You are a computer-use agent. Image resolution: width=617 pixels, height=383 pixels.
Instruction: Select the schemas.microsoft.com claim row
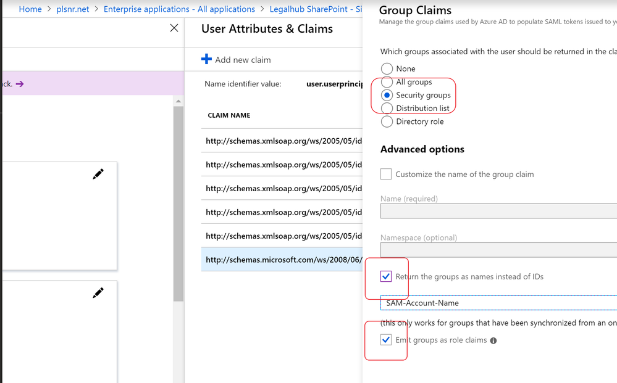pyautogui.click(x=283, y=260)
